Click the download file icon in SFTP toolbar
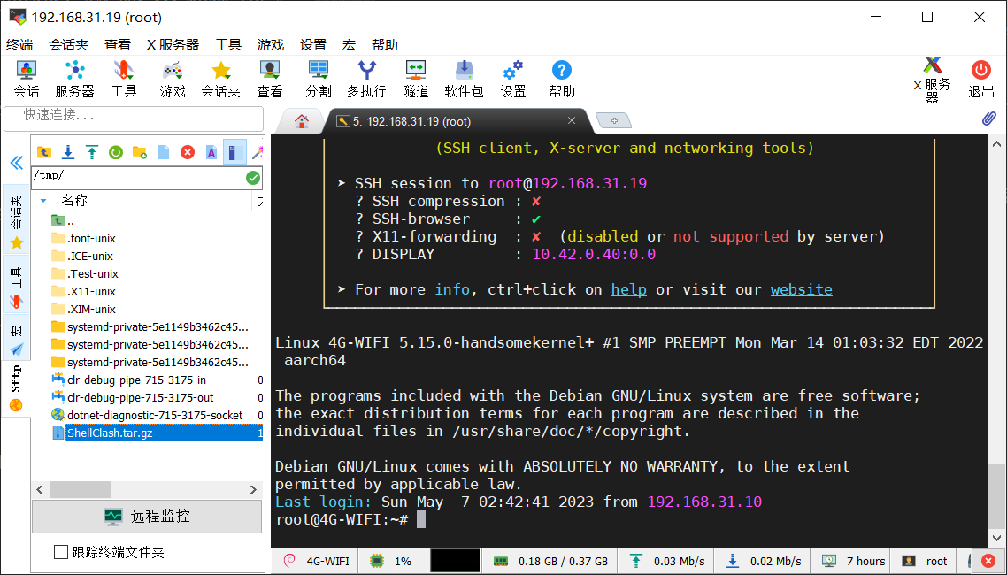 point(67,152)
